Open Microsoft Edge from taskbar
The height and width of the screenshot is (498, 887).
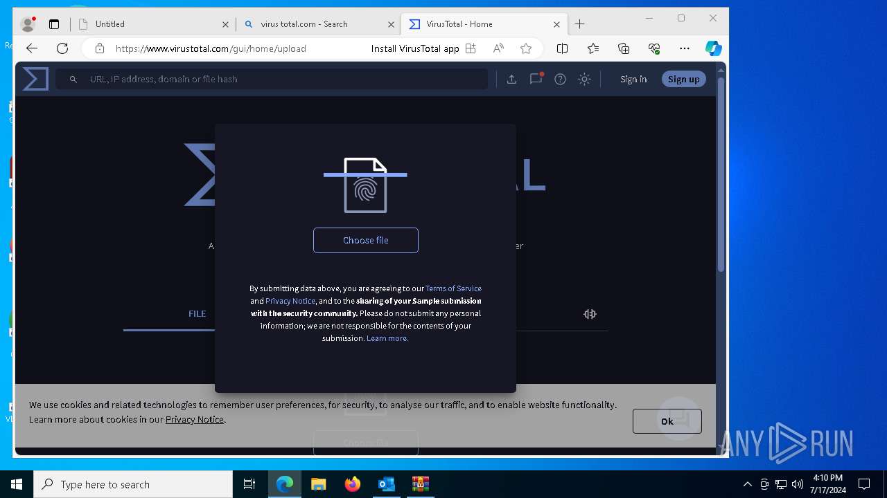pyautogui.click(x=285, y=484)
